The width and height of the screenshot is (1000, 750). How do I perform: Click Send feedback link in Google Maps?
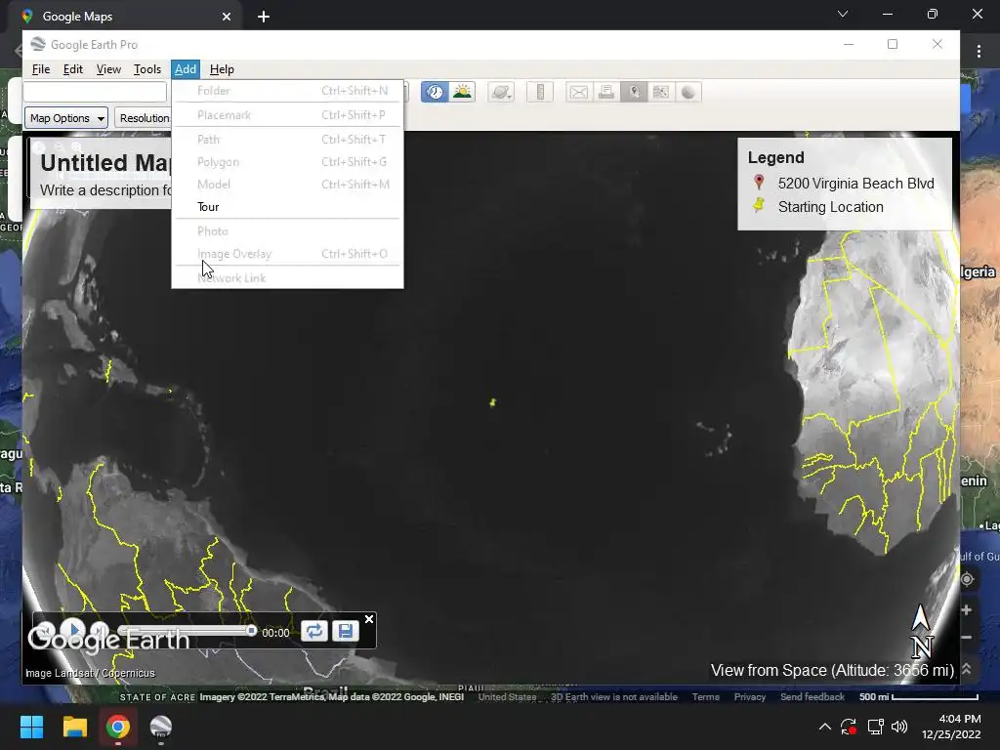point(812,697)
